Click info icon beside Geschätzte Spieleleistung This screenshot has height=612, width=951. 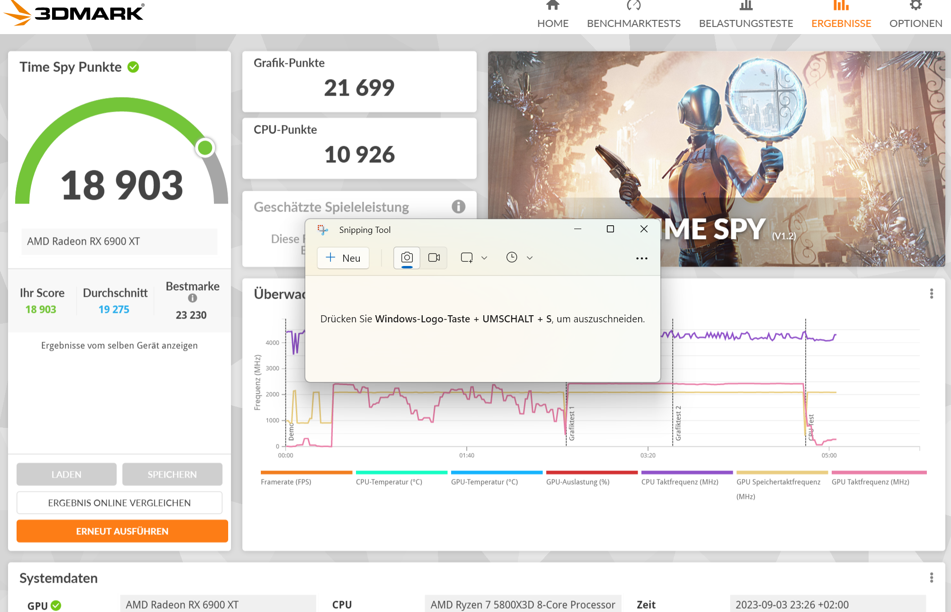458,206
